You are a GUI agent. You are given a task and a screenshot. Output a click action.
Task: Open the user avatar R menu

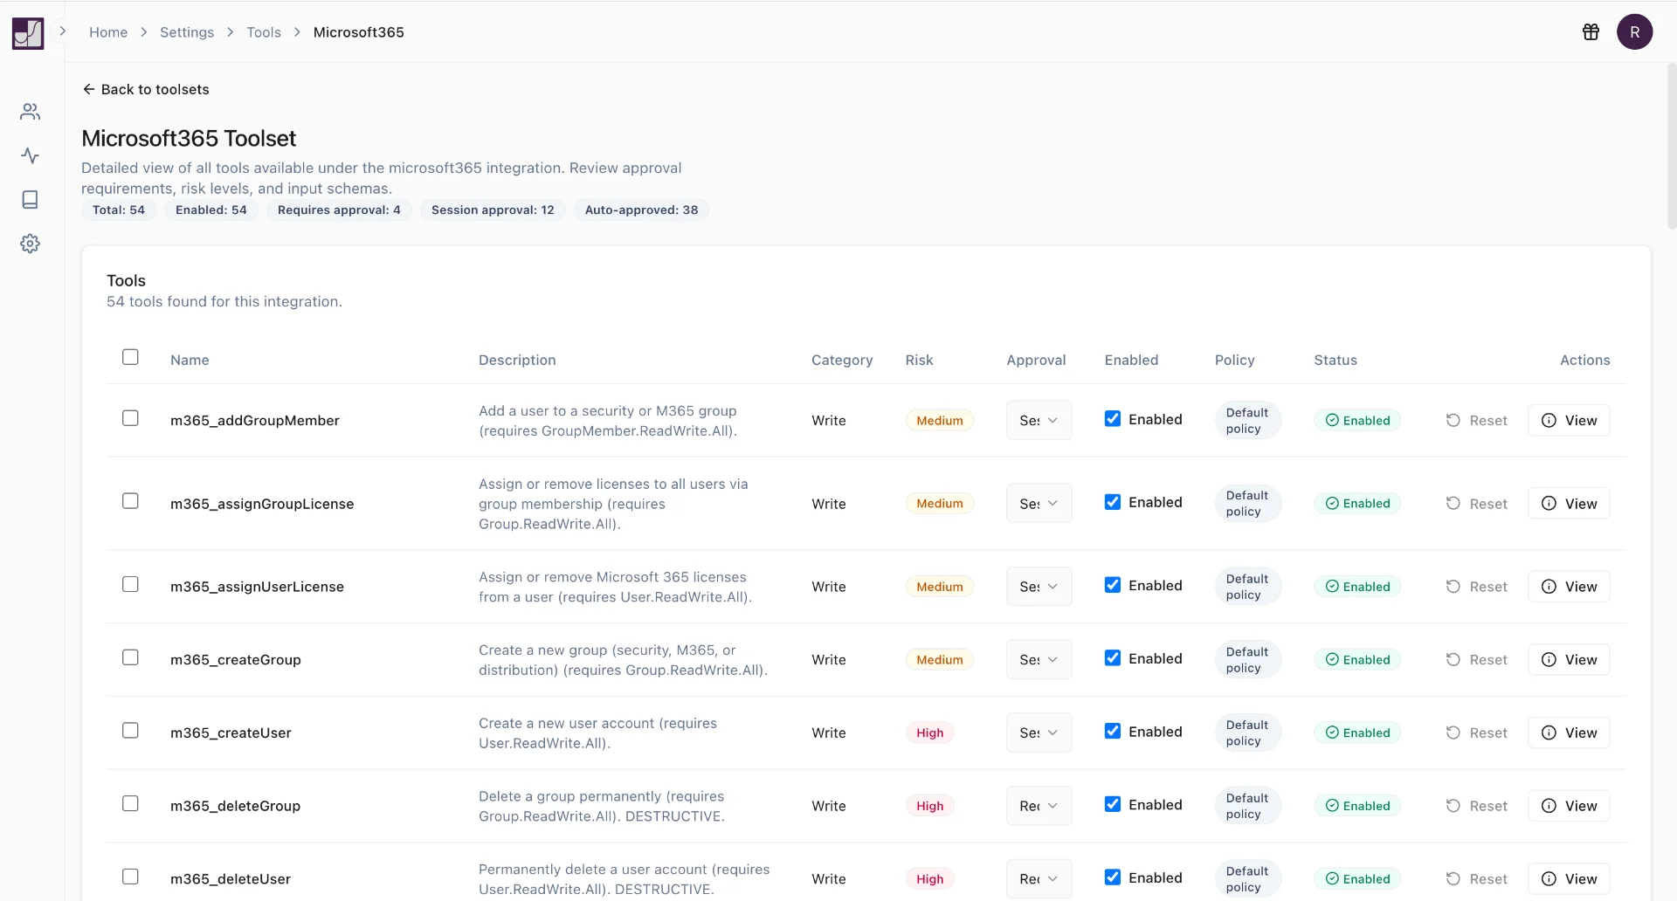1633,32
